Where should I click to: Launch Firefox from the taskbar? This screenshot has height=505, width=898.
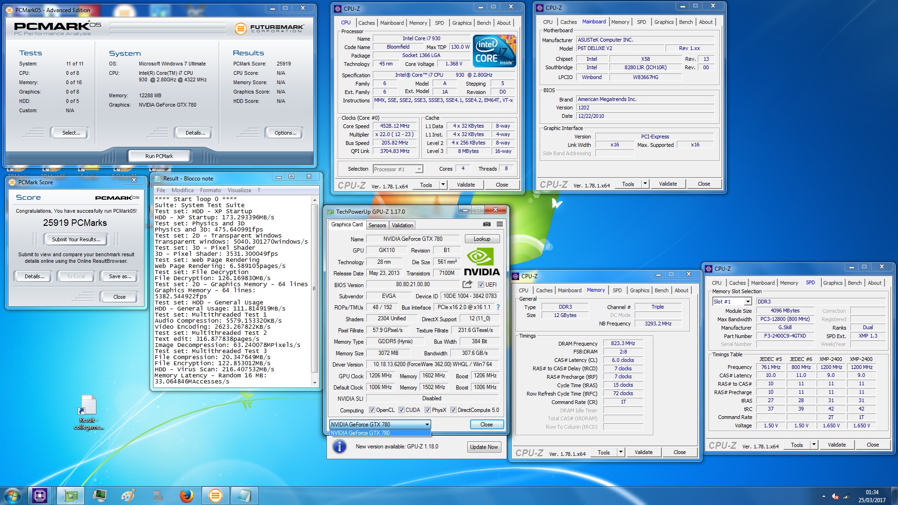point(187,496)
